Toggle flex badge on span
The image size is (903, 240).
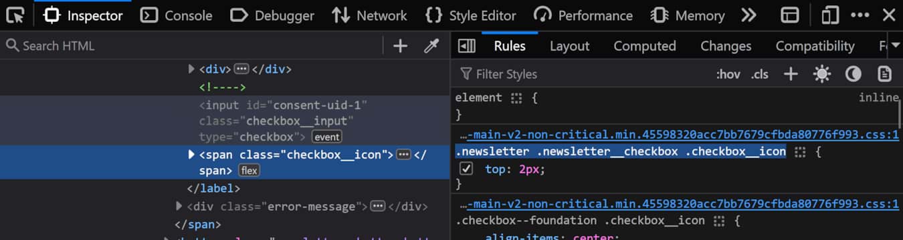[249, 171]
